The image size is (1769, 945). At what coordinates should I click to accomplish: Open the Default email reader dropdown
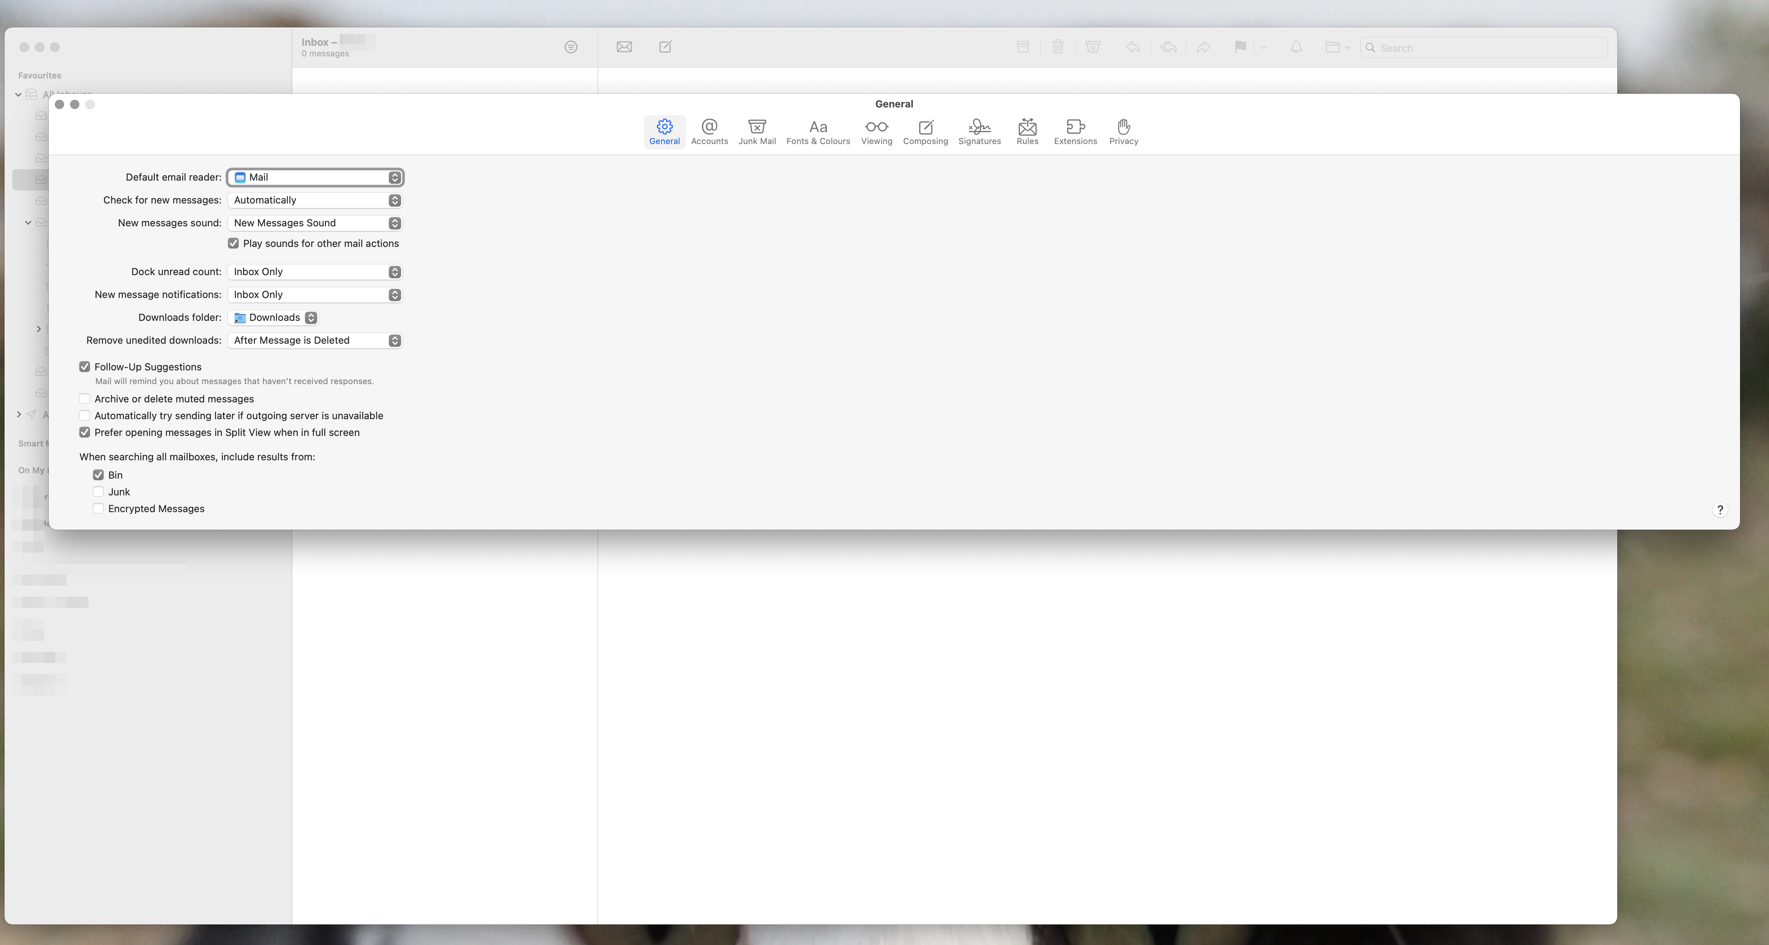[315, 178]
